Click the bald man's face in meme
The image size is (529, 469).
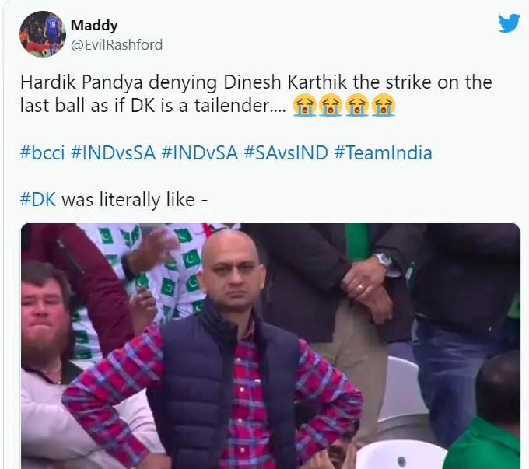231,268
